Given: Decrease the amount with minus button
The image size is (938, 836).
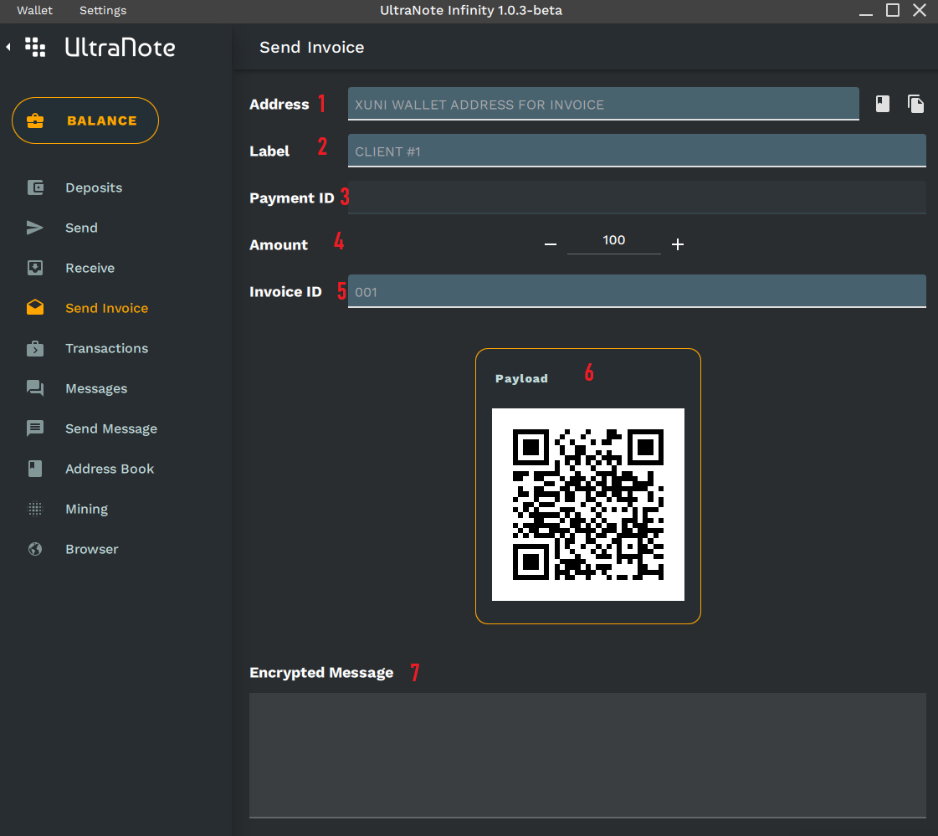Looking at the screenshot, I should click(551, 244).
